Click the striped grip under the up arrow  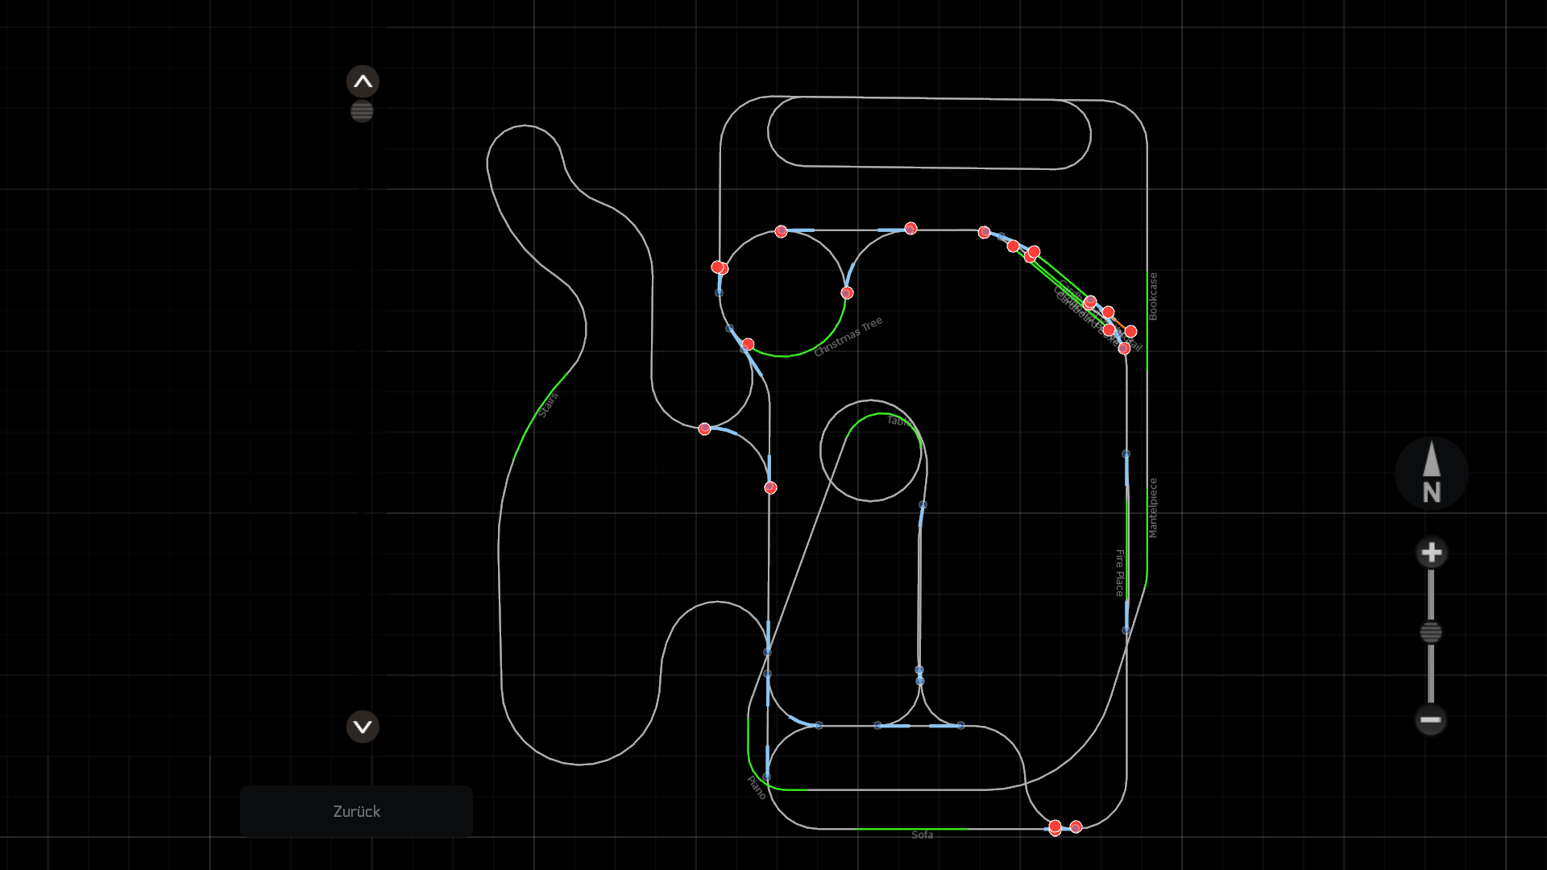click(x=362, y=111)
